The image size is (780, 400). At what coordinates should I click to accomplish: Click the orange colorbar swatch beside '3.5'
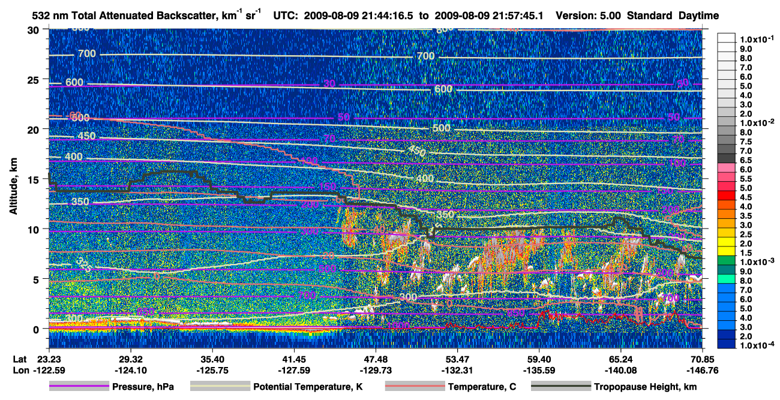click(728, 214)
